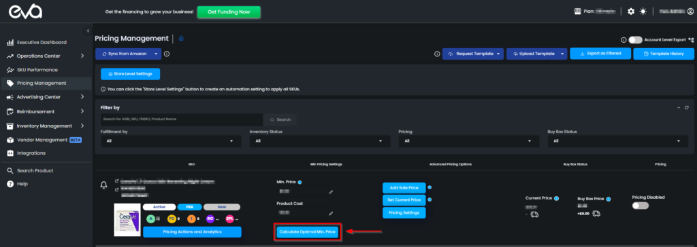Focus the ASIN, SKU search field

[182, 119]
